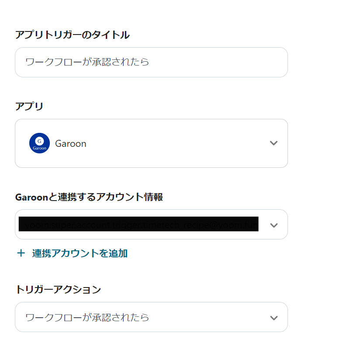Screen dimensions: 350x357
Task: Click ワークフローが承認されたら in the trigger action selector
Action: click(x=87, y=318)
